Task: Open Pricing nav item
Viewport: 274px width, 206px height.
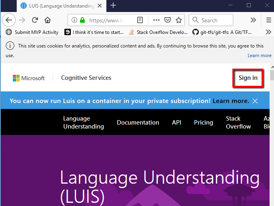Action: 204,123
